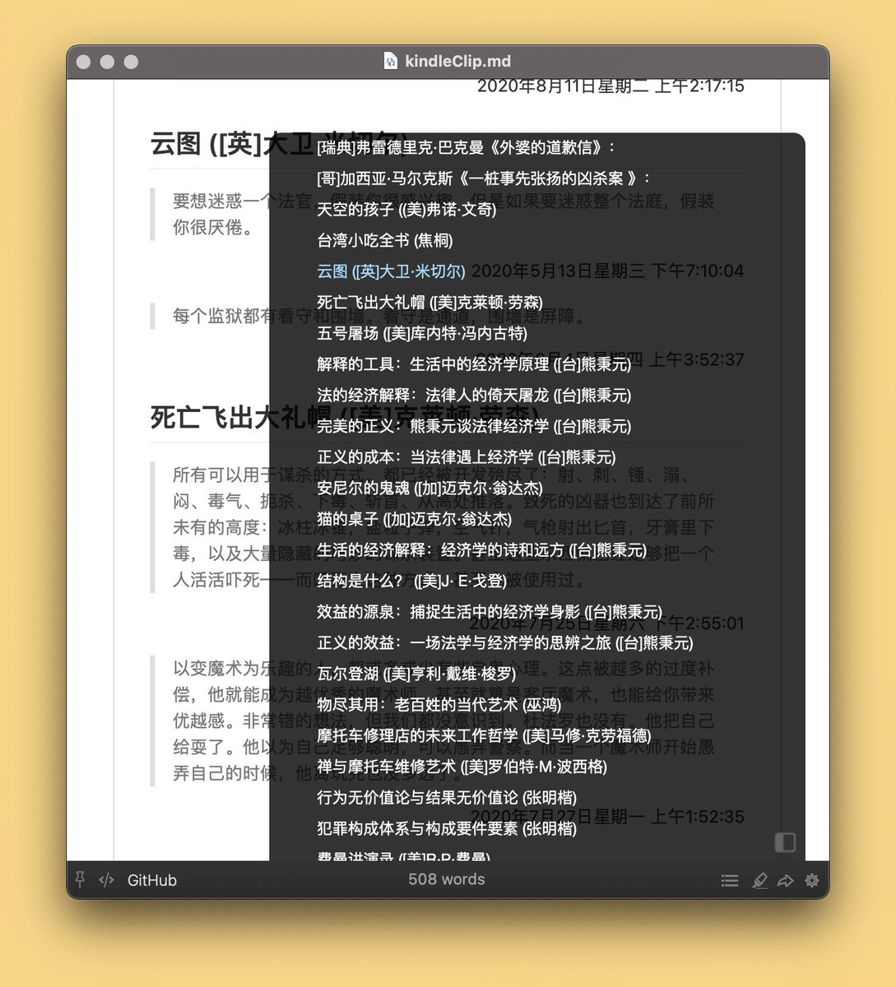Select the highlighter icon at the bottom
Viewport: 896px width, 987px height.
point(759,880)
